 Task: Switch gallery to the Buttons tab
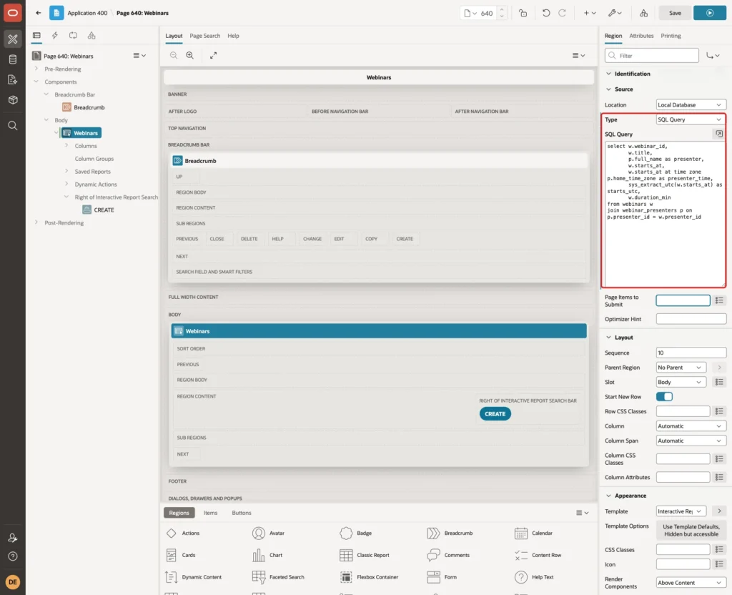[x=242, y=513]
